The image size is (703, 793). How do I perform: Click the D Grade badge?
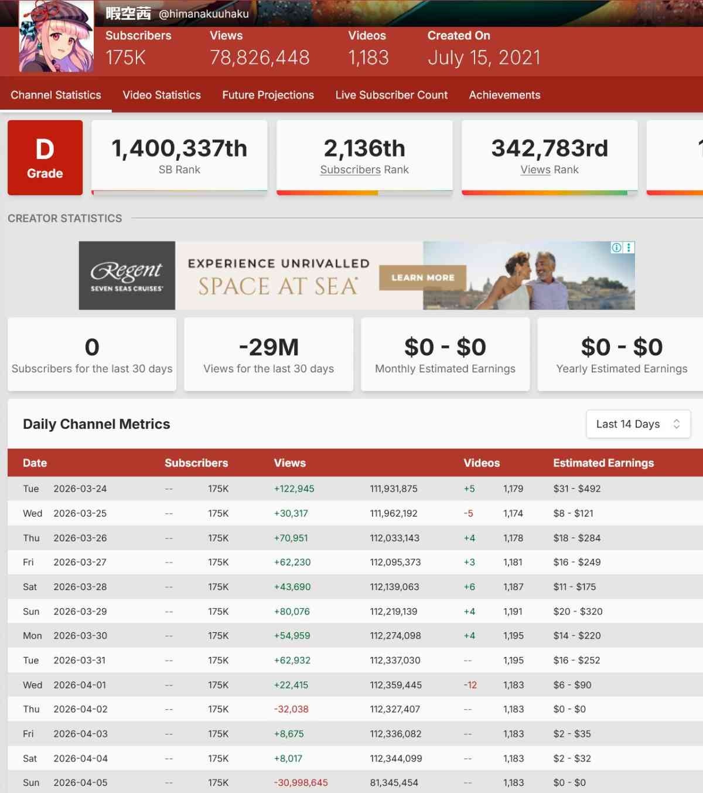click(45, 158)
